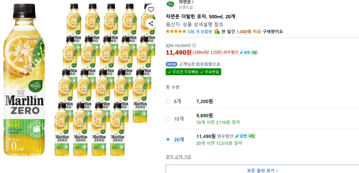The image size is (359, 173).
Task: Select the 10개 quantity option
Action: [x=168, y=119]
